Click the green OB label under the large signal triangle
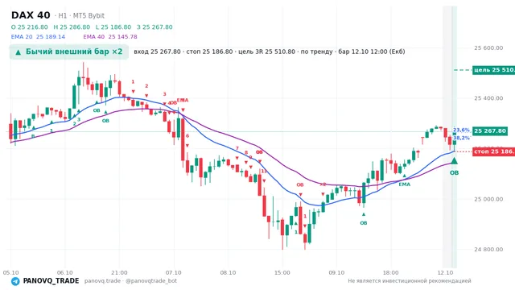 454,173
